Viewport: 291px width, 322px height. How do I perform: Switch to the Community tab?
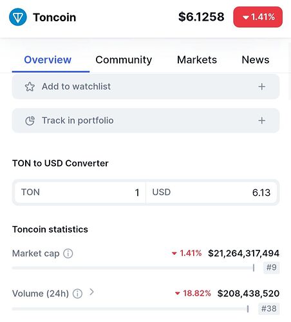pos(124,60)
